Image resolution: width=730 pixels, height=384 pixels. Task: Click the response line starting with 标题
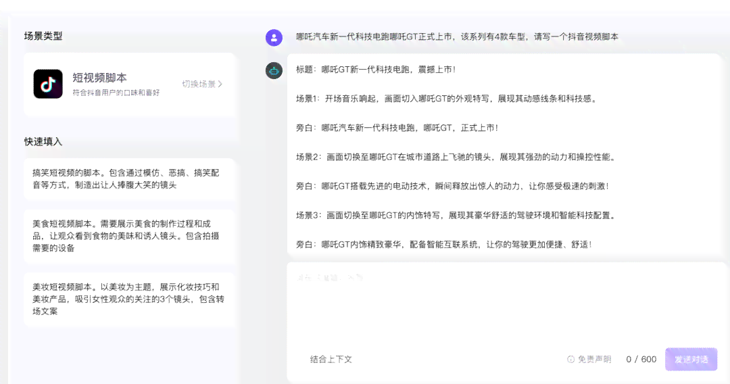point(376,70)
